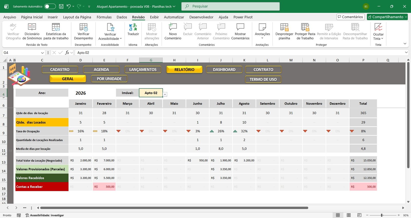411x218 pixels.
Task: Switch to the Inserir tab
Action: pos(53,17)
